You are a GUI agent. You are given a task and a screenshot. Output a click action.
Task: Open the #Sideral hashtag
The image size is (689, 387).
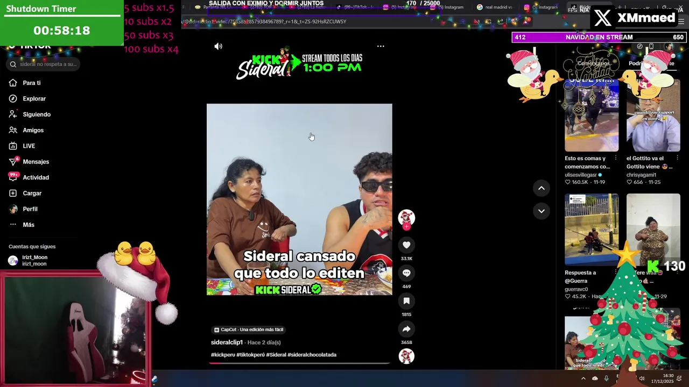coord(276,355)
